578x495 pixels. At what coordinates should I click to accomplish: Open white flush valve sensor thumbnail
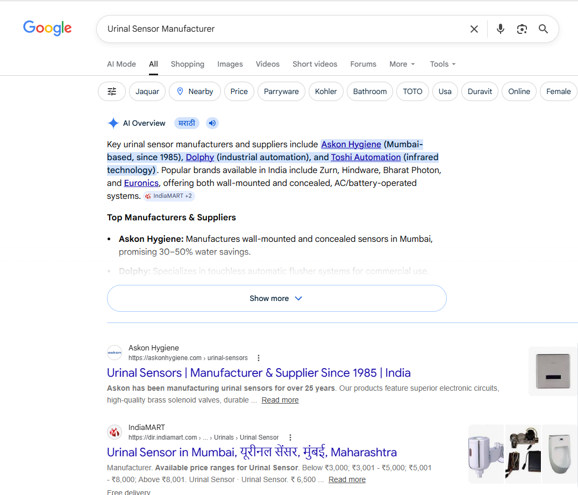click(x=486, y=454)
